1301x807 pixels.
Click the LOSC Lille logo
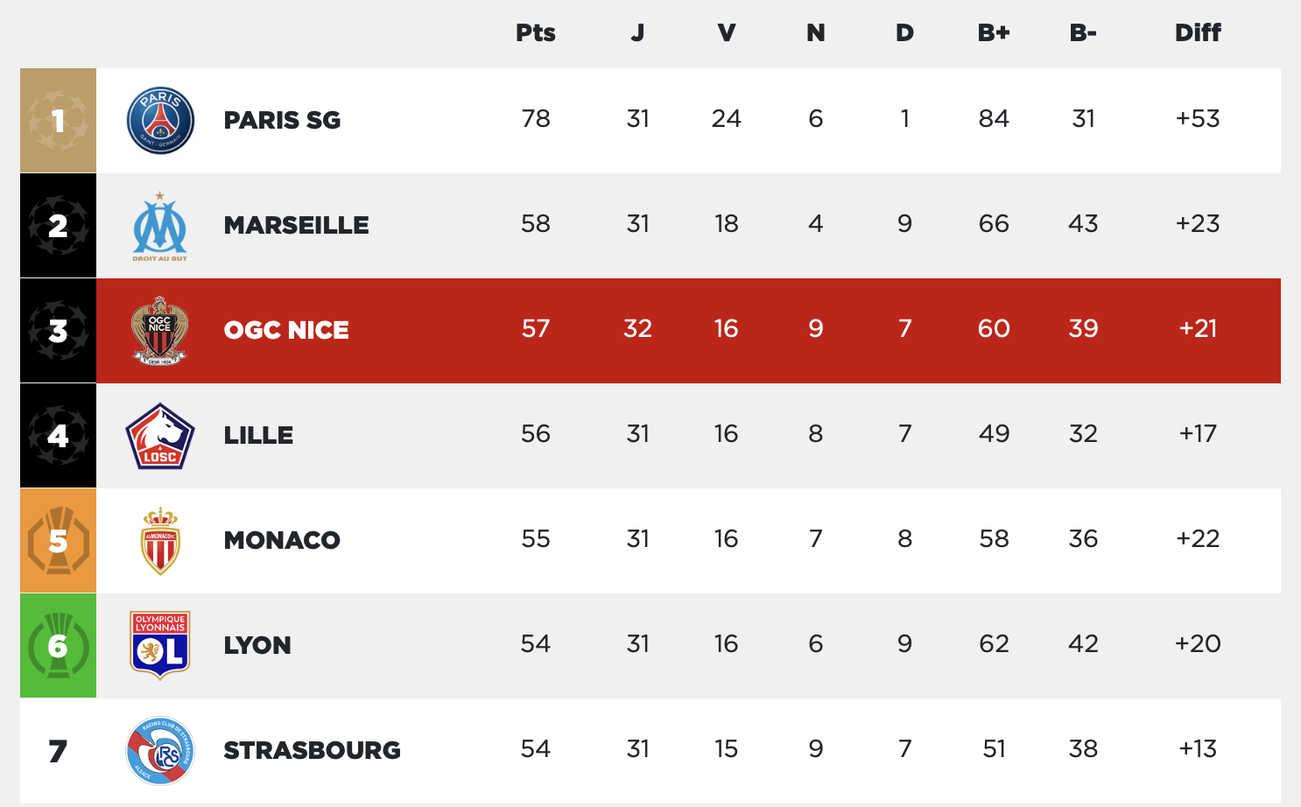pyautogui.click(x=160, y=436)
